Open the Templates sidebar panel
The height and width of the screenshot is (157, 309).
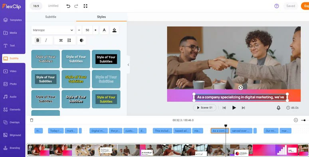point(13,20)
